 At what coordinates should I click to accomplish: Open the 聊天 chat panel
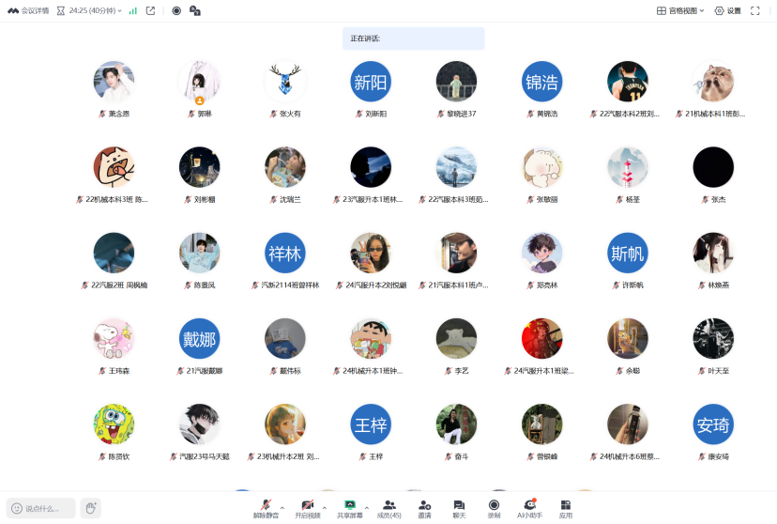pyautogui.click(x=459, y=508)
